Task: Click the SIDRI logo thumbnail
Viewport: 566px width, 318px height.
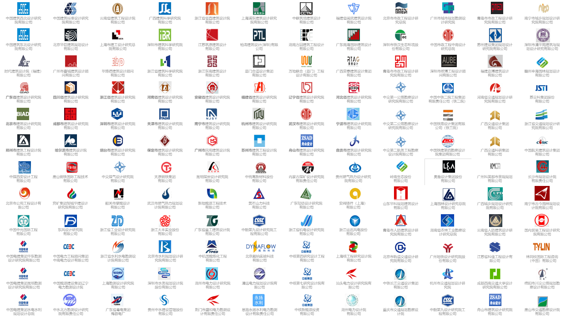Action: pos(118,273)
